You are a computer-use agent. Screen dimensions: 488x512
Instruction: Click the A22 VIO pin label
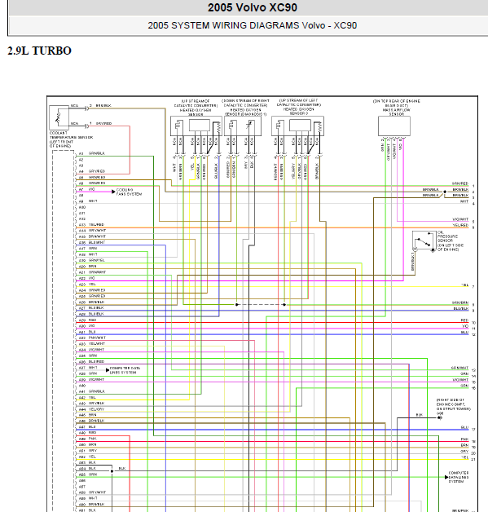(87, 278)
